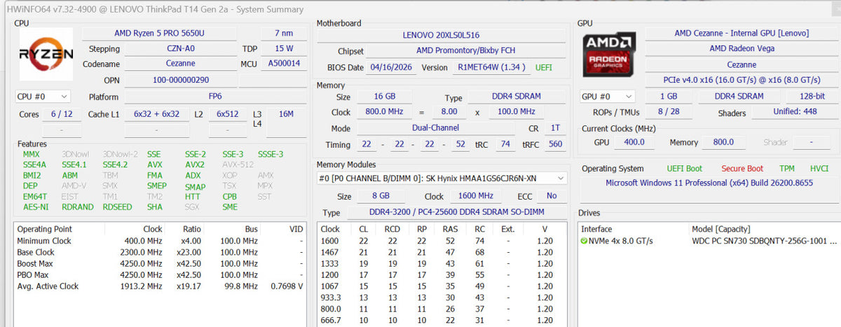Click the A500014 MCU value
Image resolution: width=841 pixels, height=327 pixels.
[x=284, y=64]
